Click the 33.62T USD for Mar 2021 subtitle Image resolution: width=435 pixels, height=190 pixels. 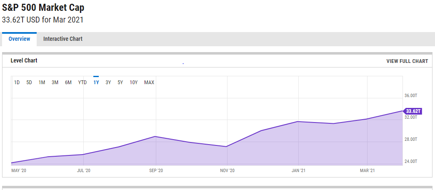pyautogui.click(x=43, y=20)
